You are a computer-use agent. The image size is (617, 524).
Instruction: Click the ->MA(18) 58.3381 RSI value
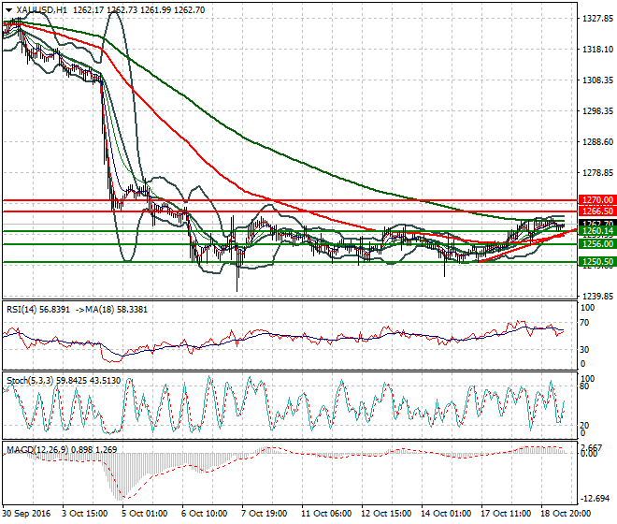coord(111,310)
